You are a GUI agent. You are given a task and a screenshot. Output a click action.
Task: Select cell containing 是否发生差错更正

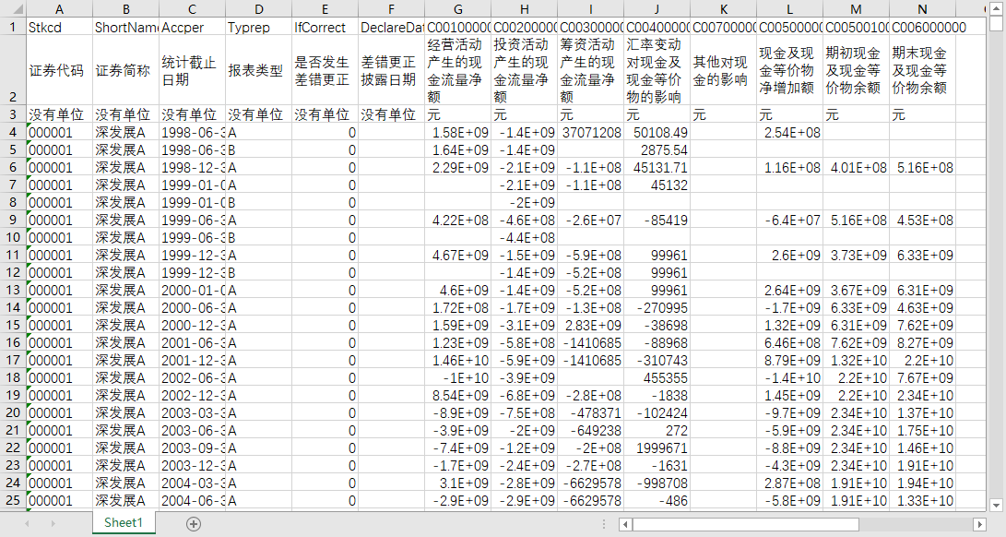pyautogui.click(x=325, y=70)
